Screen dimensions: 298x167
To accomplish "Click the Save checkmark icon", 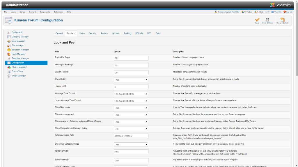I will coord(257,19).
